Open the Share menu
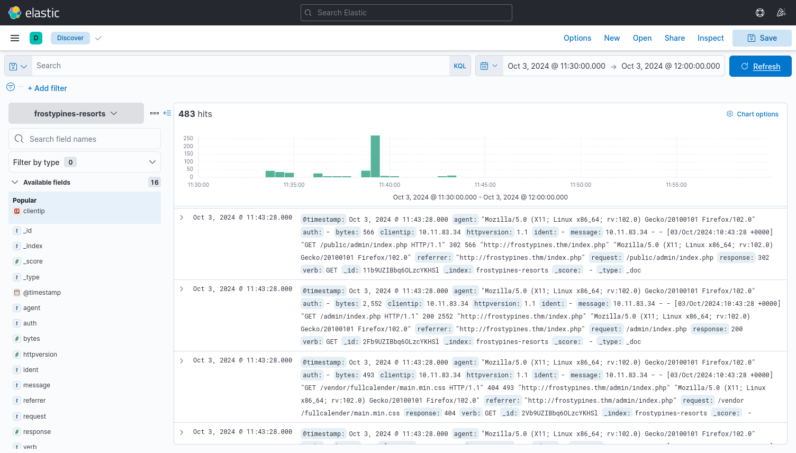This screenshot has width=796, height=453. (675, 38)
